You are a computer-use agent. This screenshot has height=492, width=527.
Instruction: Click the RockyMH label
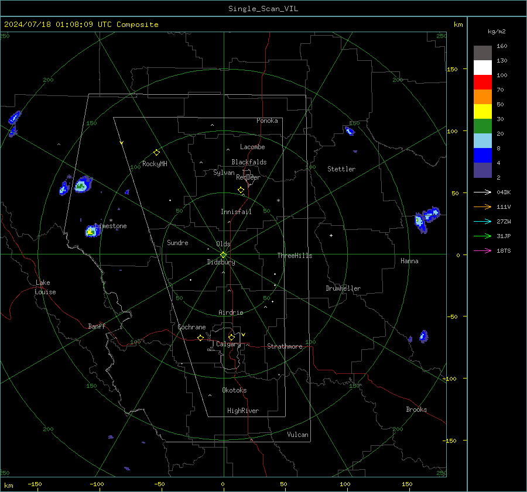pyautogui.click(x=155, y=164)
